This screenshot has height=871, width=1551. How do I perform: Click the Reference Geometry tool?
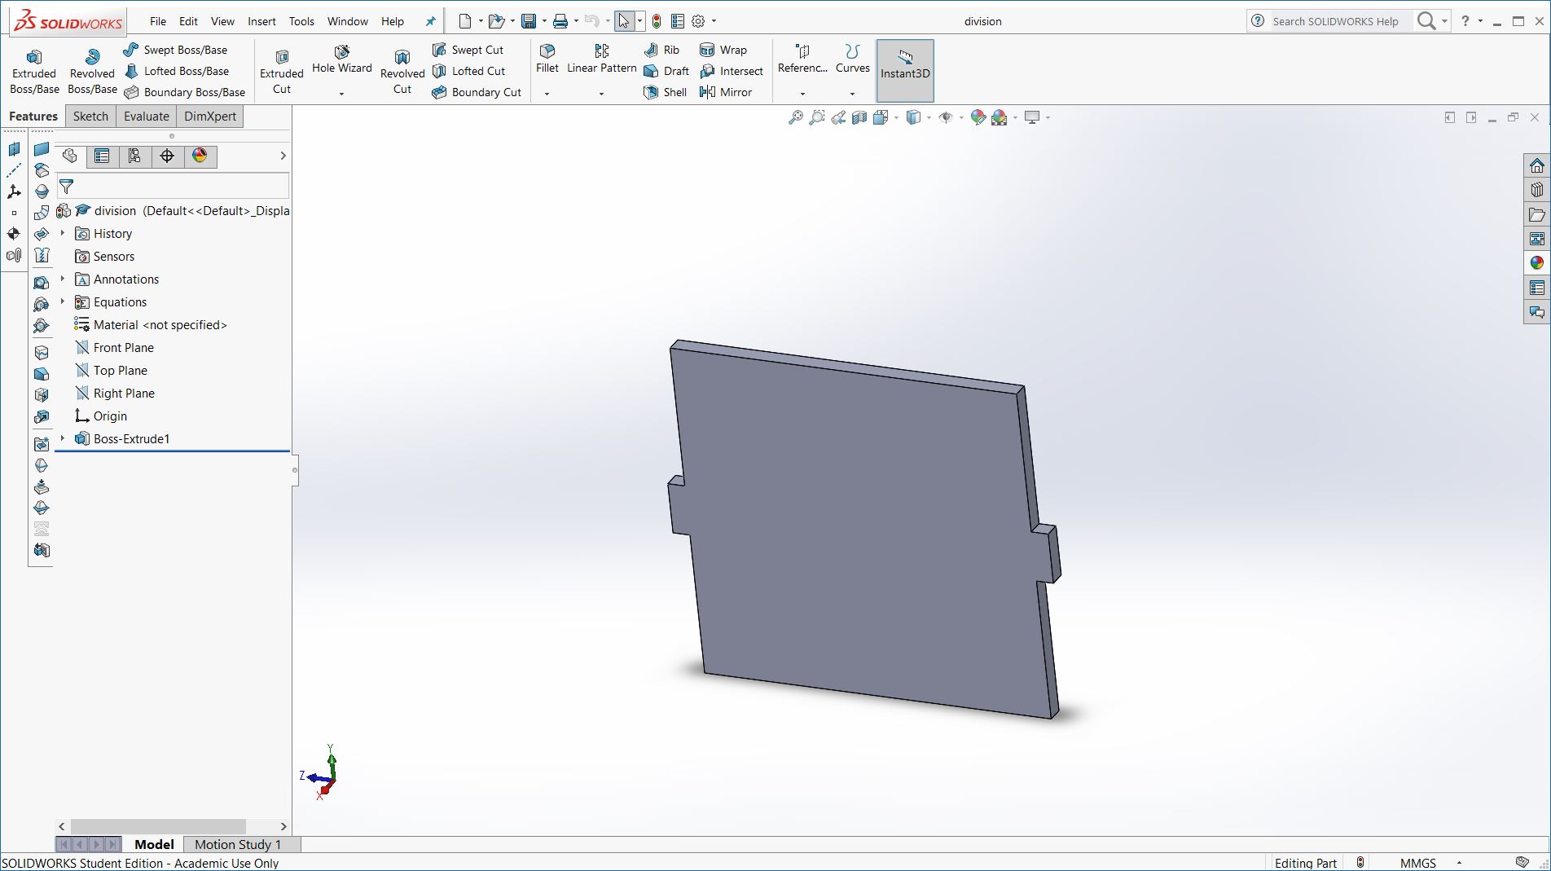pyautogui.click(x=802, y=60)
